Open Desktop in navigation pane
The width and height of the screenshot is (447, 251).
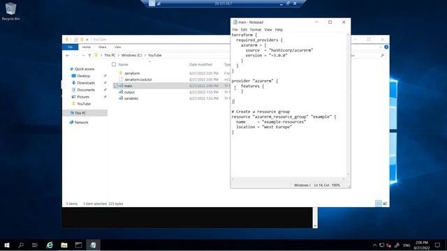(x=84, y=76)
